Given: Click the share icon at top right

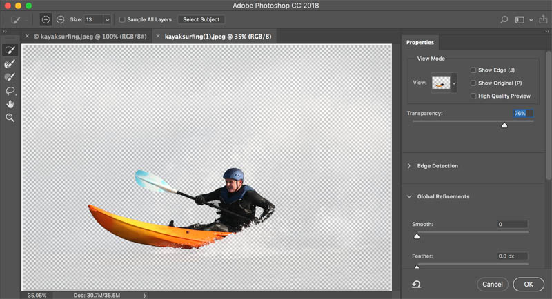Looking at the screenshot, I should coord(543,19).
